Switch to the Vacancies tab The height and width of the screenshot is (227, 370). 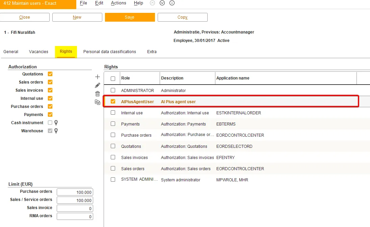(x=38, y=51)
